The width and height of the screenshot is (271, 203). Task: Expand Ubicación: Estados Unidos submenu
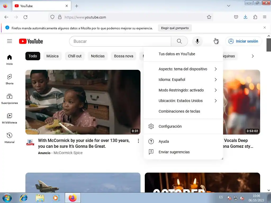click(x=183, y=101)
